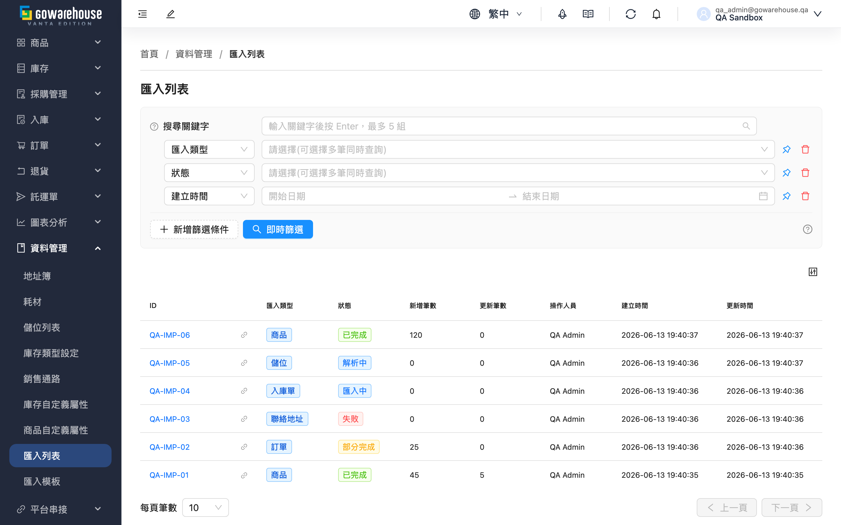Go to 匯入模板 in sidebar
841x525 pixels.
click(x=60, y=481)
